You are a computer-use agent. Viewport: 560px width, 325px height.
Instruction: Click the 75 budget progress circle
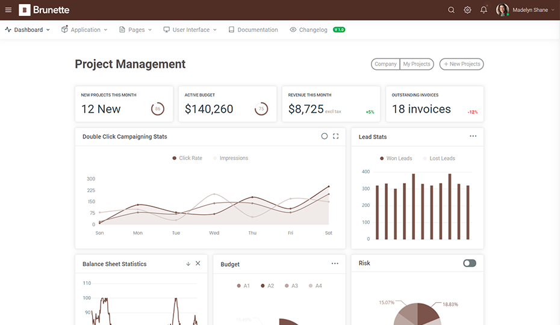pyautogui.click(x=261, y=108)
